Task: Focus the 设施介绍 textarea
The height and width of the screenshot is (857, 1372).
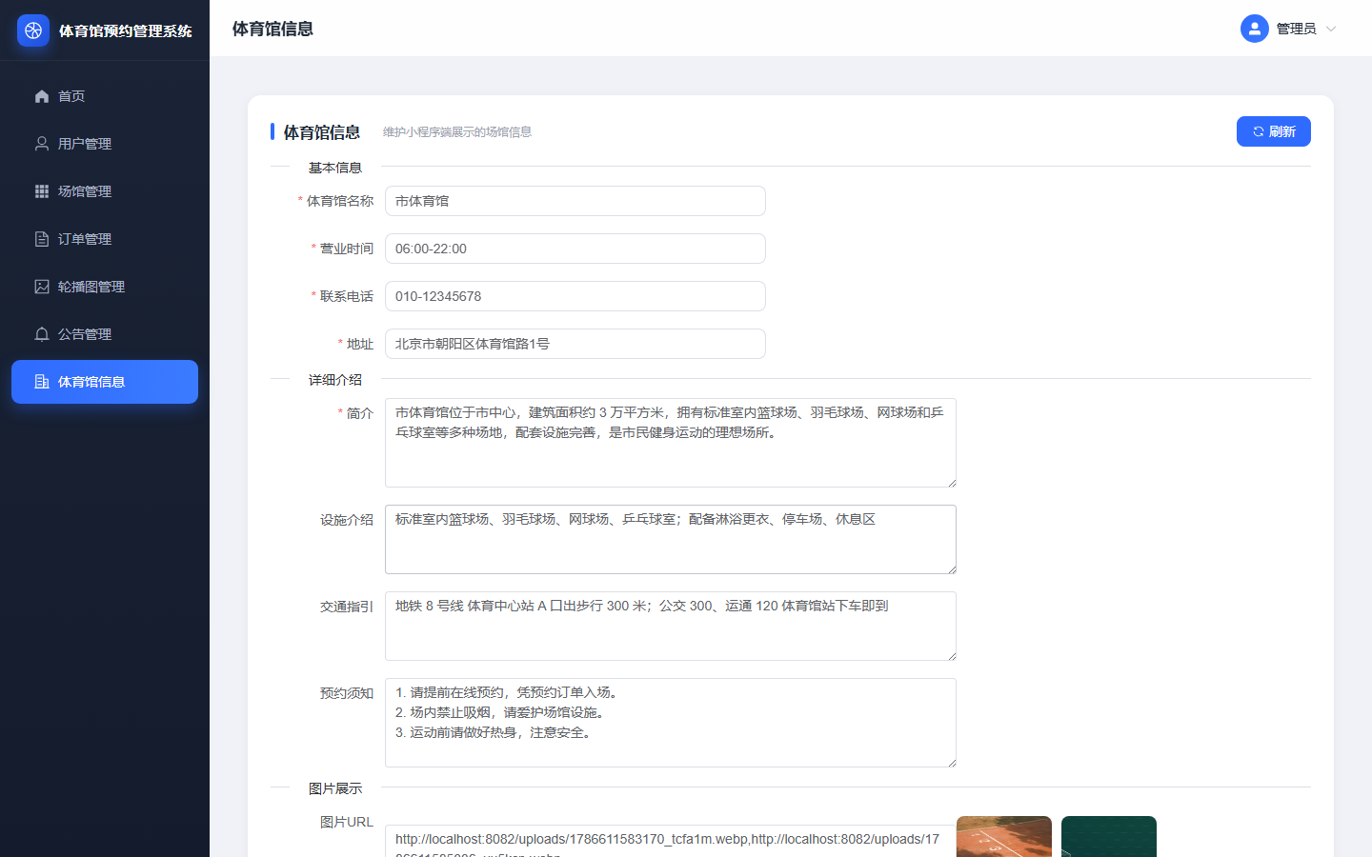Action: 671,539
